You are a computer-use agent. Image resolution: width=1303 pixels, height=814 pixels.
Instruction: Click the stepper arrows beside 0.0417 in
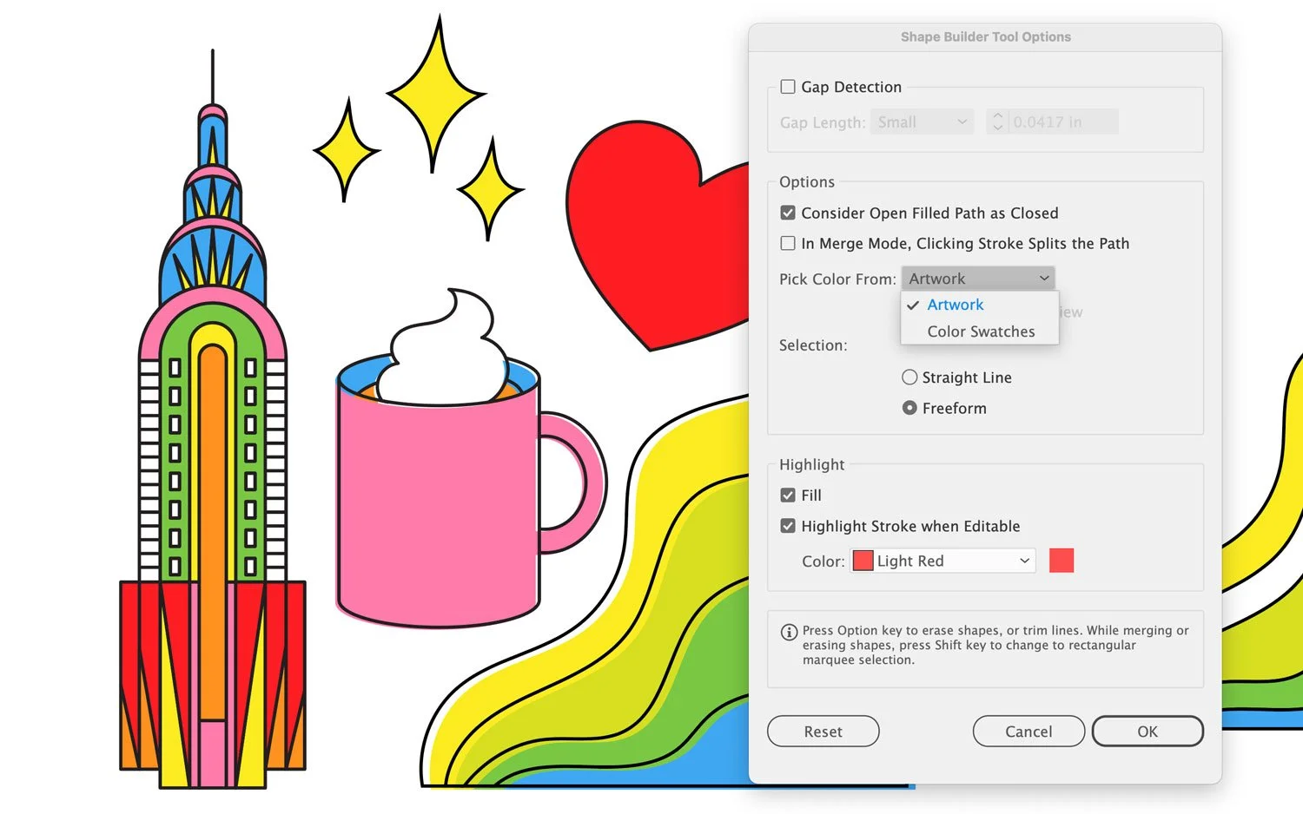[997, 121]
